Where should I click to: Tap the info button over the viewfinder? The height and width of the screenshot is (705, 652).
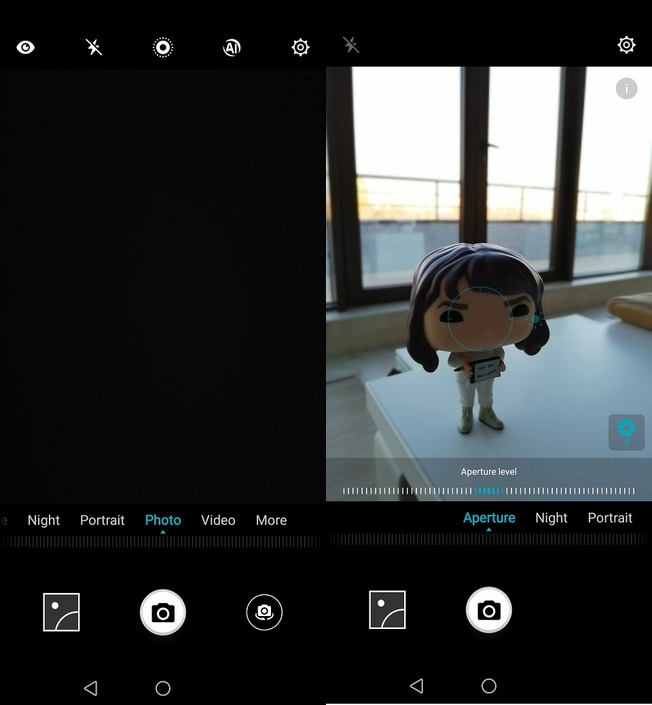(626, 88)
